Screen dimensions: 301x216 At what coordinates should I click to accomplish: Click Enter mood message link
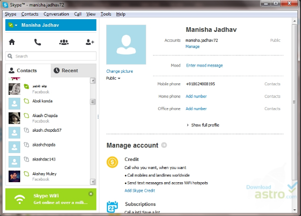coord(205,66)
